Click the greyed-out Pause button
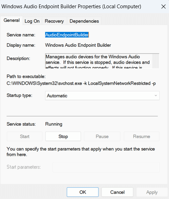The image size is (169, 199). point(102,137)
